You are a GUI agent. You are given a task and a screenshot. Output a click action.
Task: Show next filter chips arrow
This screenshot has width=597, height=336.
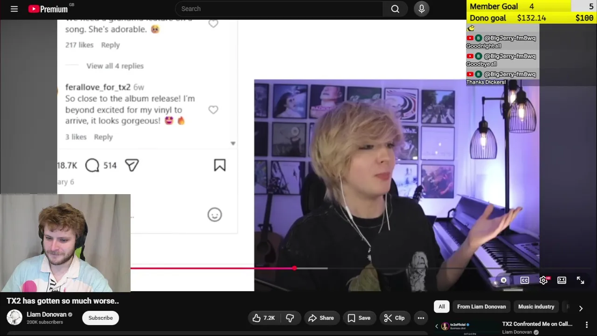581,308
